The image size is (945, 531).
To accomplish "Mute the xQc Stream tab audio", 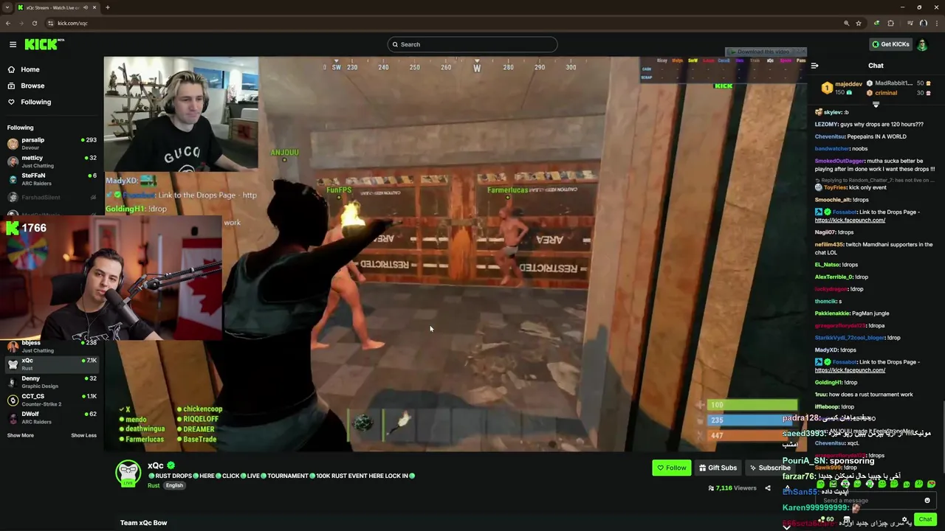I will coord(86,7).
